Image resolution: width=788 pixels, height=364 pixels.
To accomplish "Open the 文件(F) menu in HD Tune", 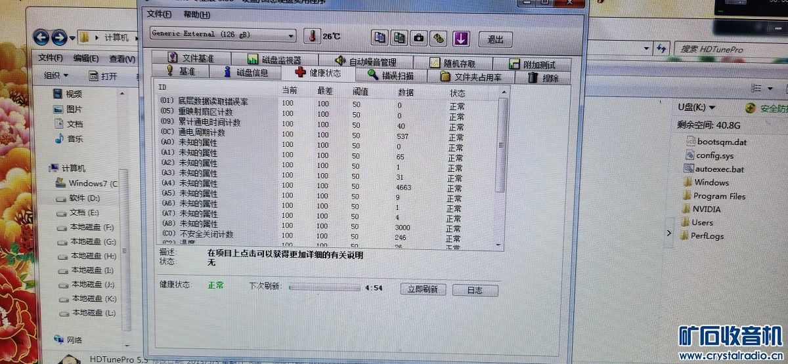I will [x=159, y=14].
